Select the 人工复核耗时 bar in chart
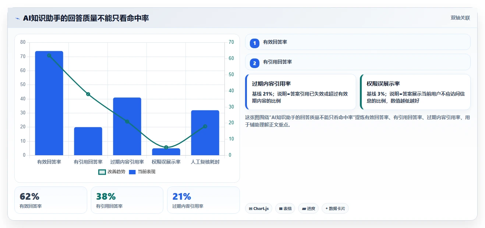Screen dimensions: 485x228 click(x=205, y=133)
